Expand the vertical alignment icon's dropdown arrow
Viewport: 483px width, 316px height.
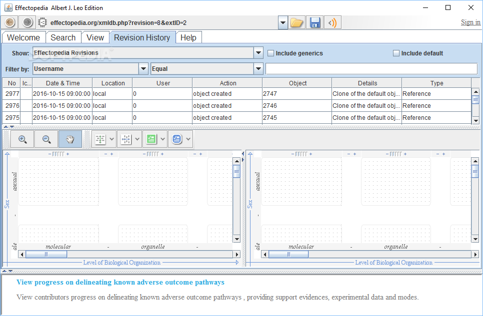tap(111, 139)
